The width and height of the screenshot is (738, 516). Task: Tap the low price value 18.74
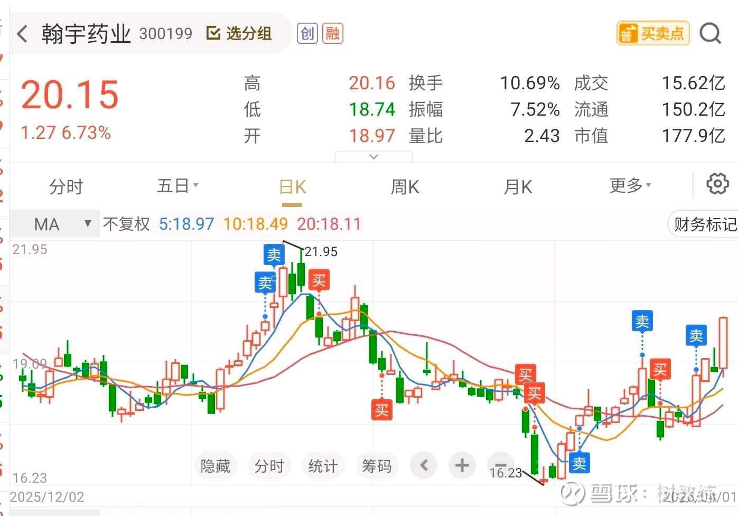pyautogui.click(x=372, y=109)
